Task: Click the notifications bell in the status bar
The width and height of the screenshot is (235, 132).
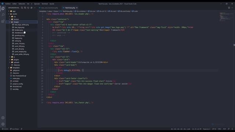Action: (x=232, y=129)
